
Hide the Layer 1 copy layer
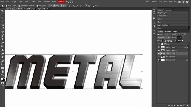(158, 47)
